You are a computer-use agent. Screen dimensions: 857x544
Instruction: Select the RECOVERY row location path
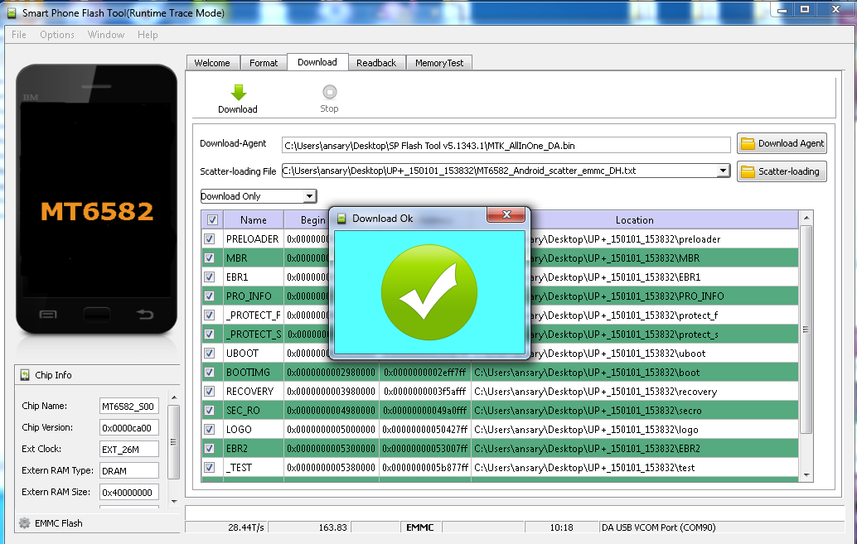click(596, 392)
